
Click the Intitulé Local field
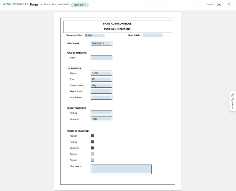(101, 97)
